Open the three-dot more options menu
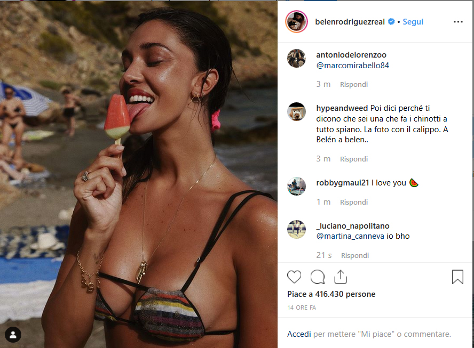 458,22
